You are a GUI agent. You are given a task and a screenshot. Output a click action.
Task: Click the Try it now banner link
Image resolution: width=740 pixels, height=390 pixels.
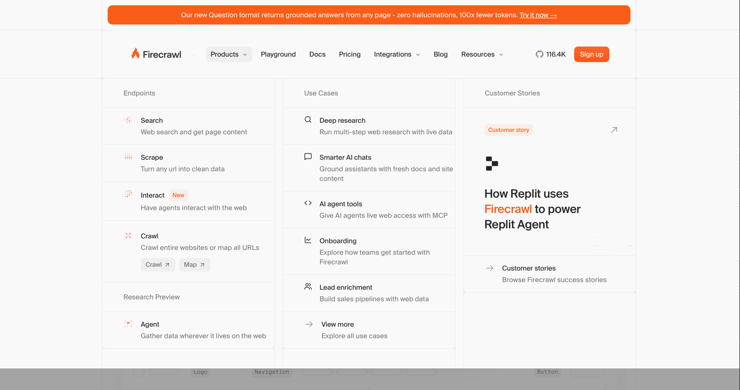[x=538, y=15]
